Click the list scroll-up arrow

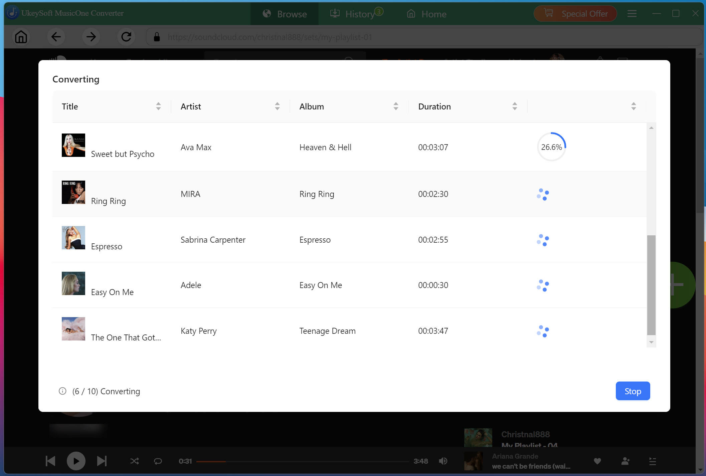coord(651,128)
